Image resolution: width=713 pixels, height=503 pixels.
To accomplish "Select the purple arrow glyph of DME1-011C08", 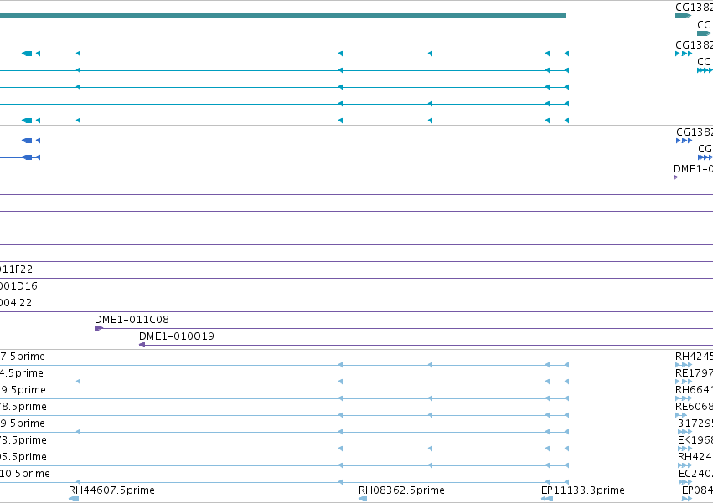I will point(99,328).
